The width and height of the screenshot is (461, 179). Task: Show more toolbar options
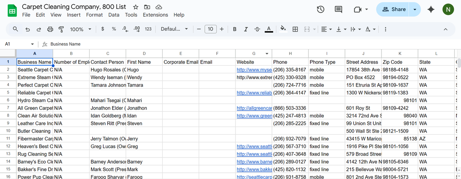(x=385, y=29)
